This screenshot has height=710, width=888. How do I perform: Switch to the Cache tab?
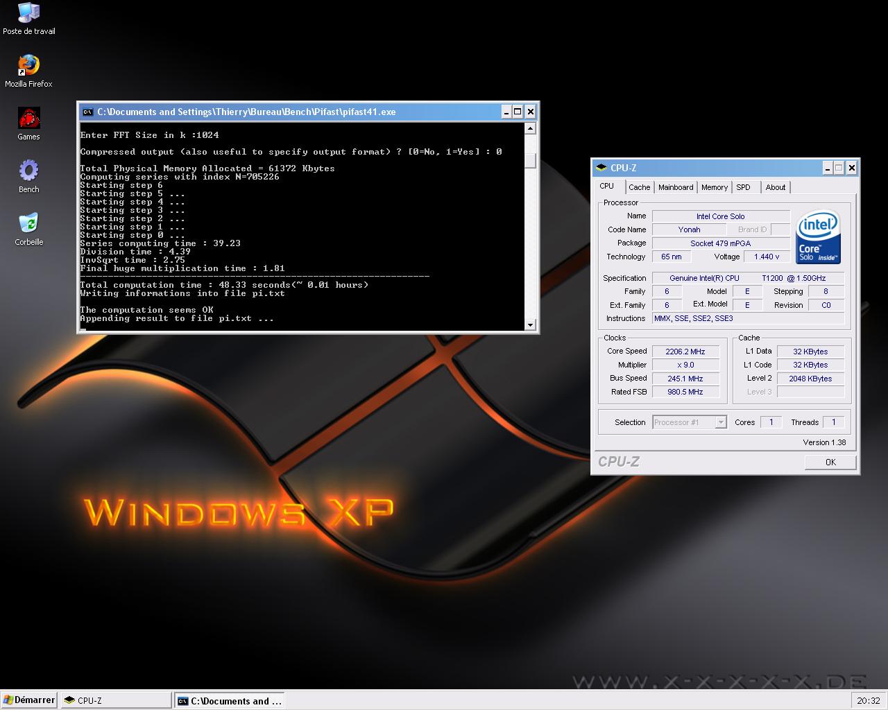(639, 187)
